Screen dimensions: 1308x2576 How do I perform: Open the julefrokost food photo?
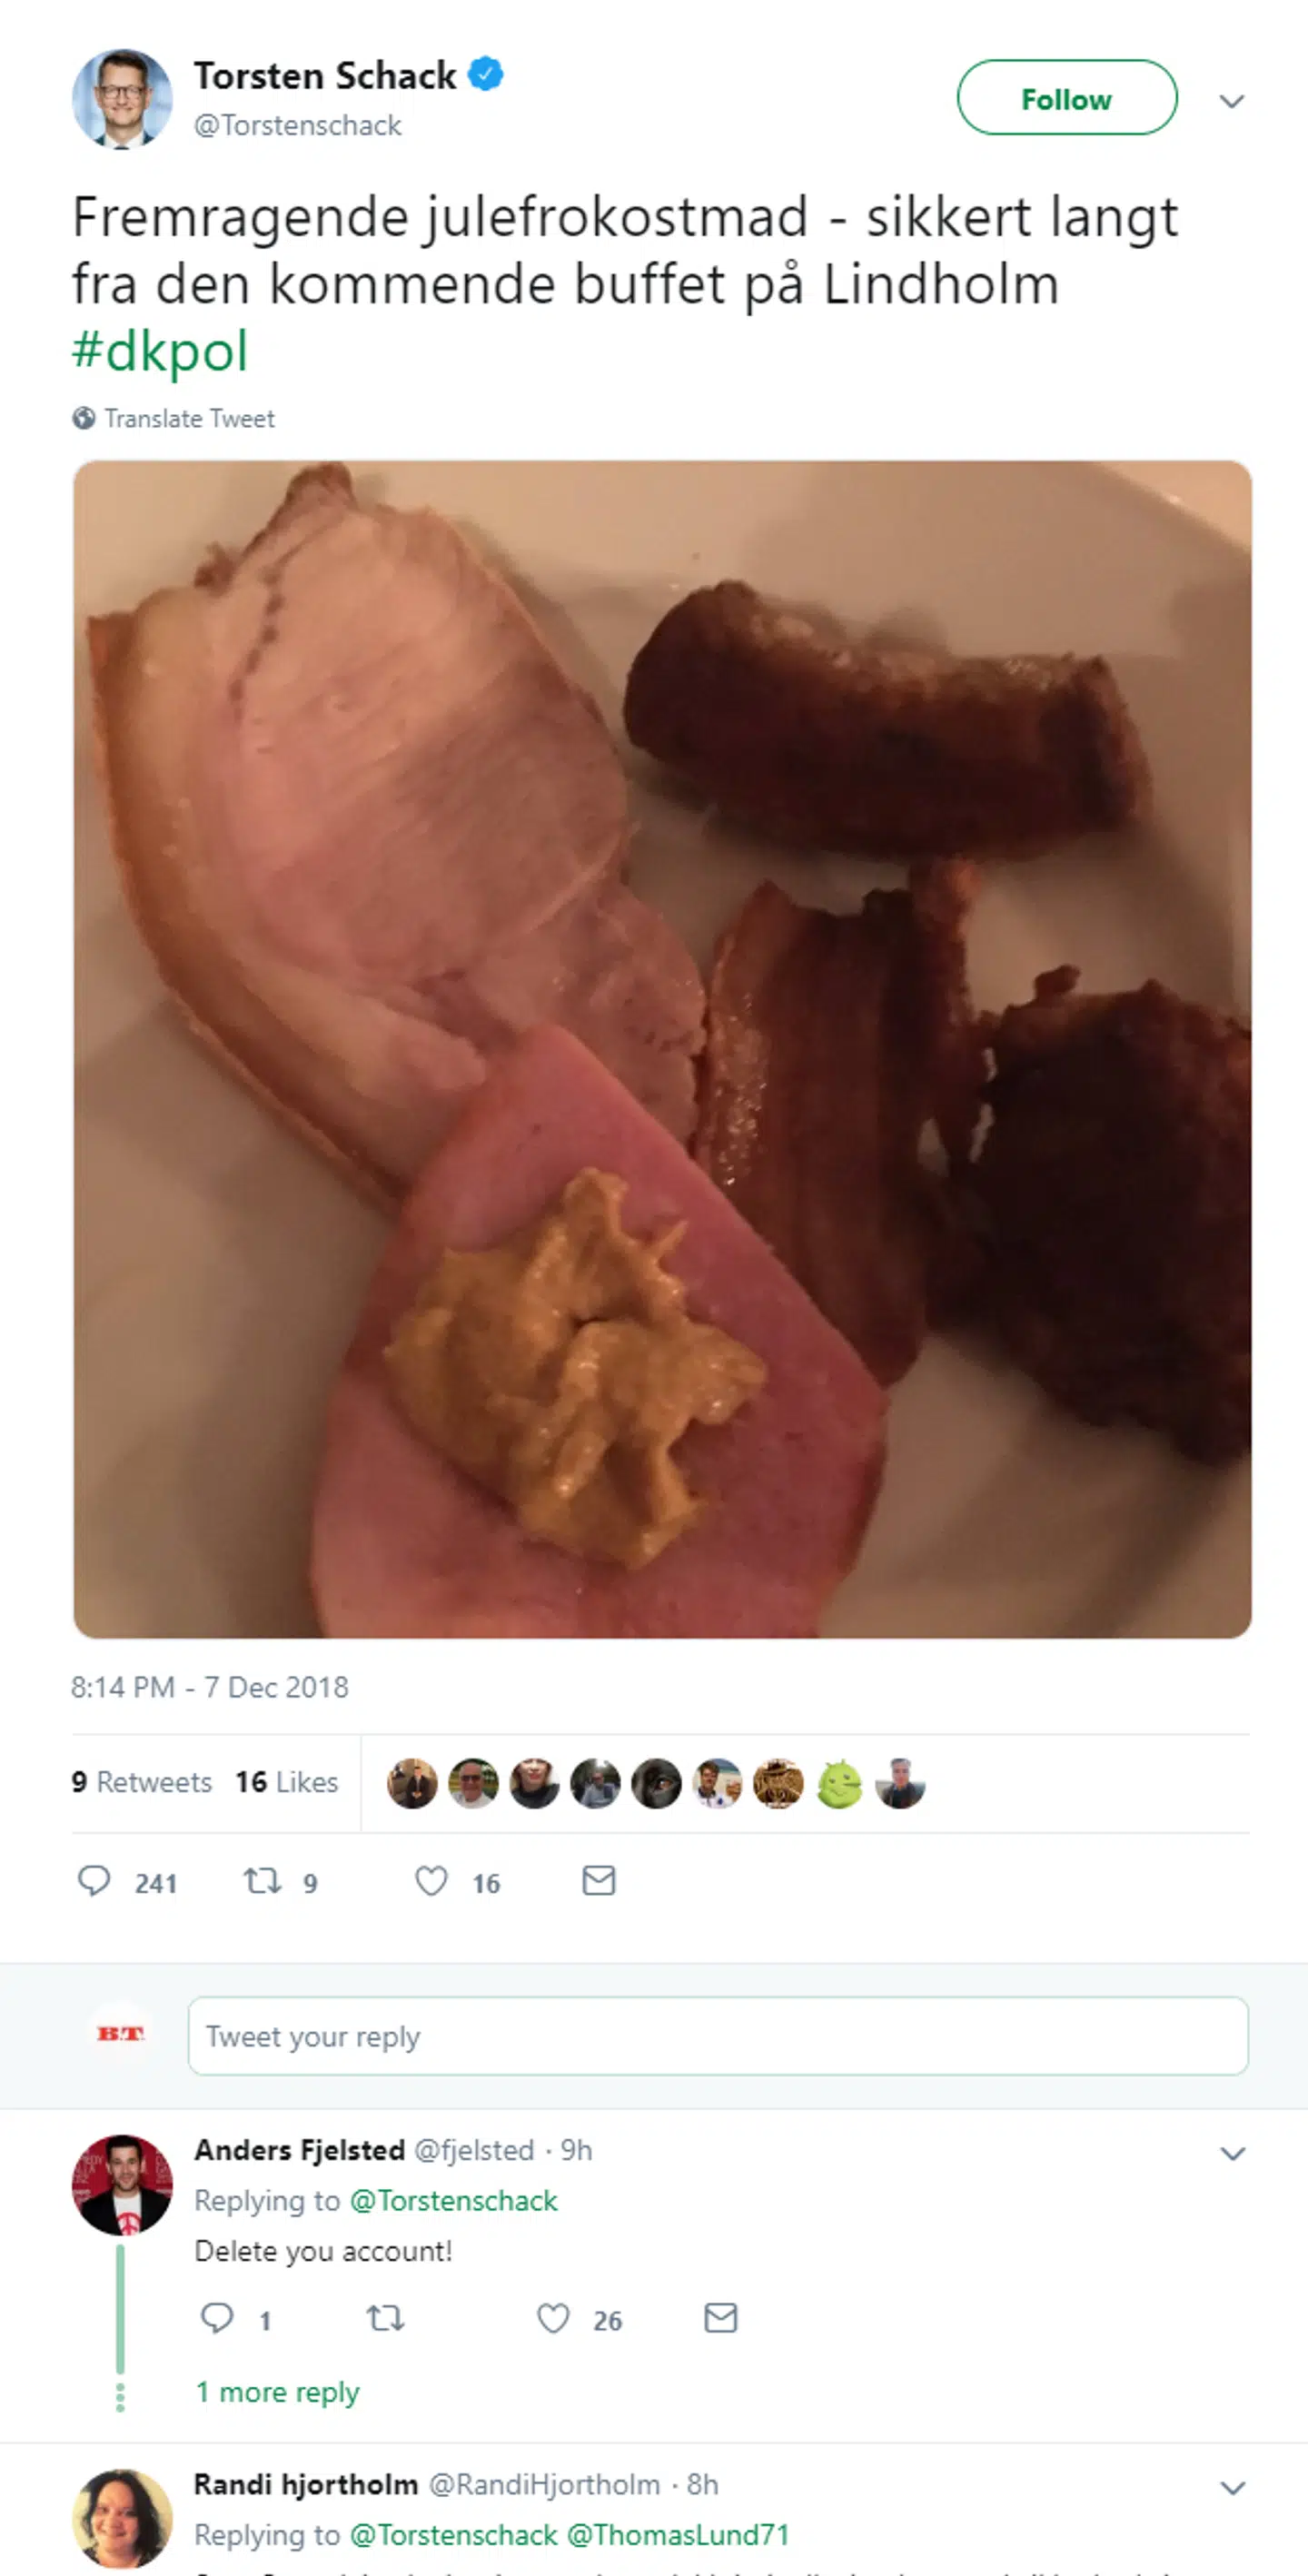(662, 1049)
